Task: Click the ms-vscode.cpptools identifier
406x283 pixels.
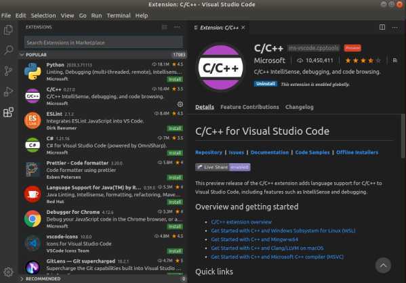Action: (x=313, y=48)
